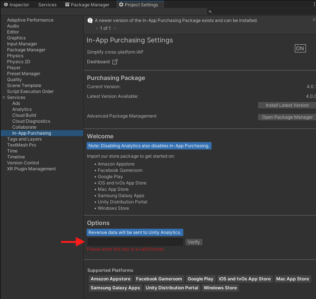
Task: Switch to the Package Manager tab
Action: pos(87,4)
